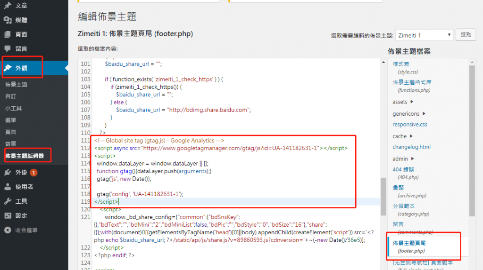Screen dimensions: 483x270
Task: Open the 選單 submenu item
Action: click(x=10, y=120)
